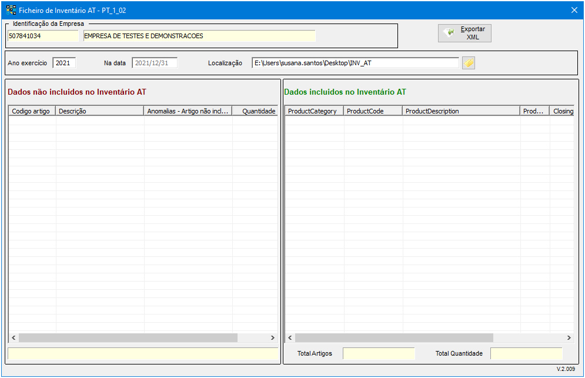
Task: Click the Descrição column header
Action: click(100, 111)
